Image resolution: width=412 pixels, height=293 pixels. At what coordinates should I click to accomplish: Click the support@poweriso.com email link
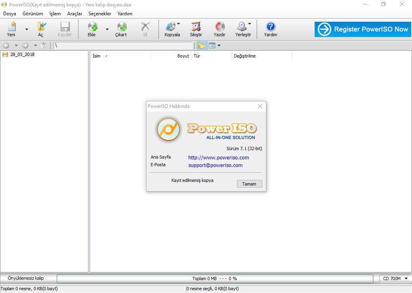(216, 165)
